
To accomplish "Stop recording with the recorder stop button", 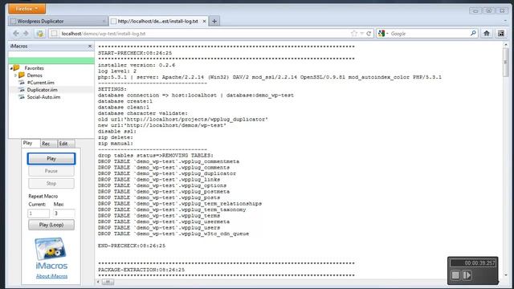I will [x=455, y=275].
